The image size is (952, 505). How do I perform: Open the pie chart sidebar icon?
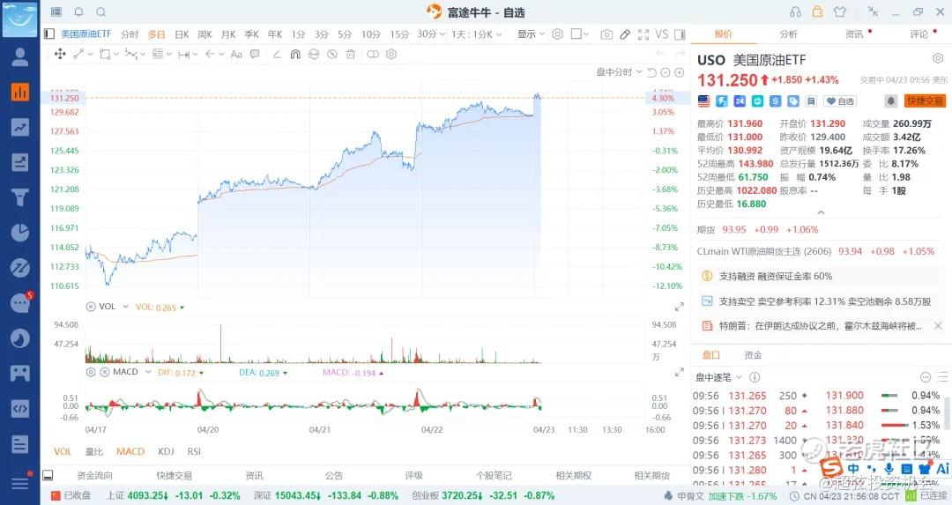[20, 233]
